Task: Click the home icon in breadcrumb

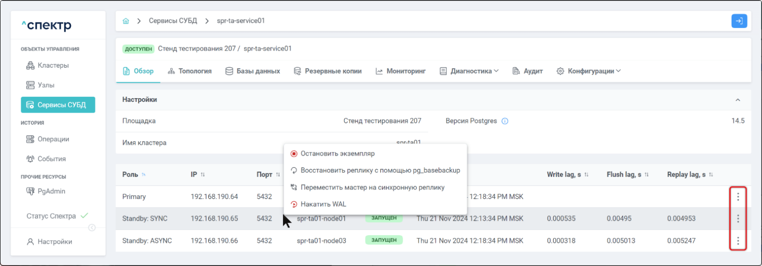Action: (126, 21)
